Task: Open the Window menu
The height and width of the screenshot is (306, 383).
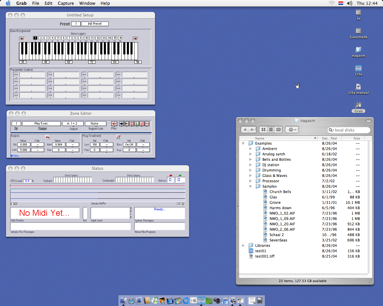Action: click(87, 3)
